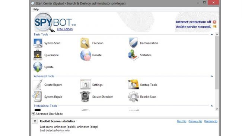Open the Free Edition link

pyautogui.click(x=65, y=29)
